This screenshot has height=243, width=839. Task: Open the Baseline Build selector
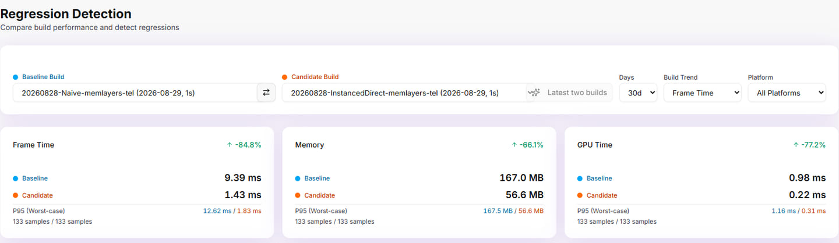click(x=135, y=92)
